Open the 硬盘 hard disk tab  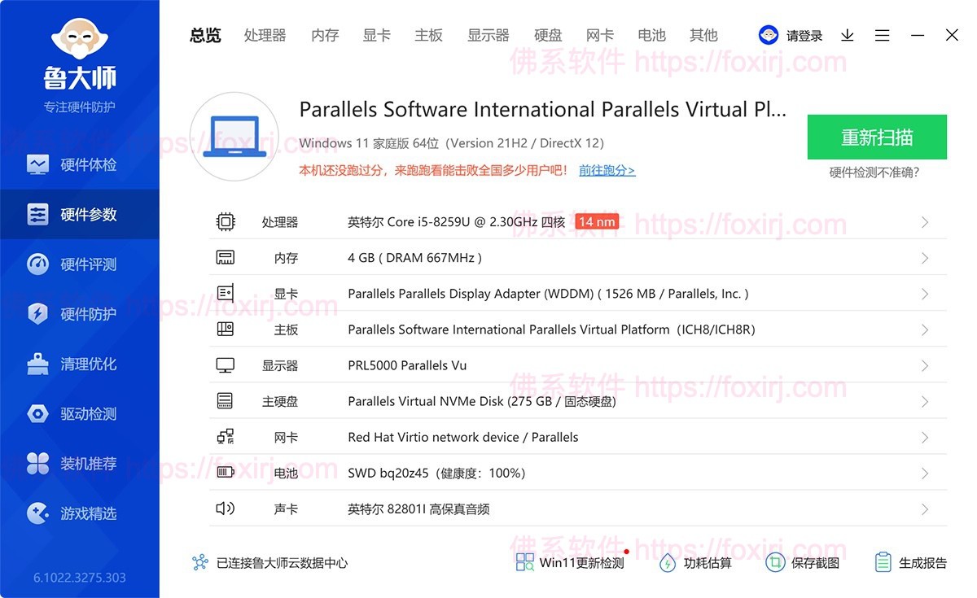pyautogui.click(x=548, y=35)
